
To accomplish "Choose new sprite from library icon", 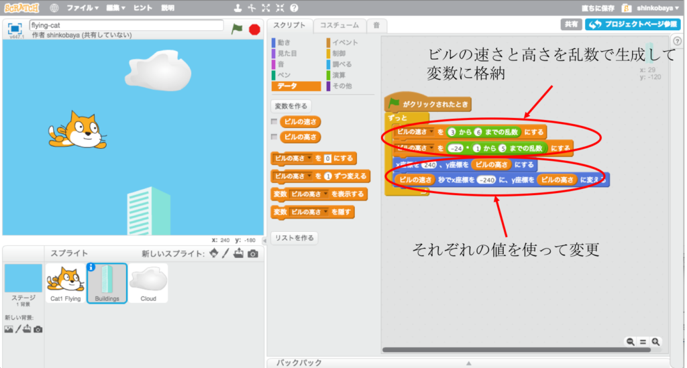I will pyautogui.click(x=214, y=253).
